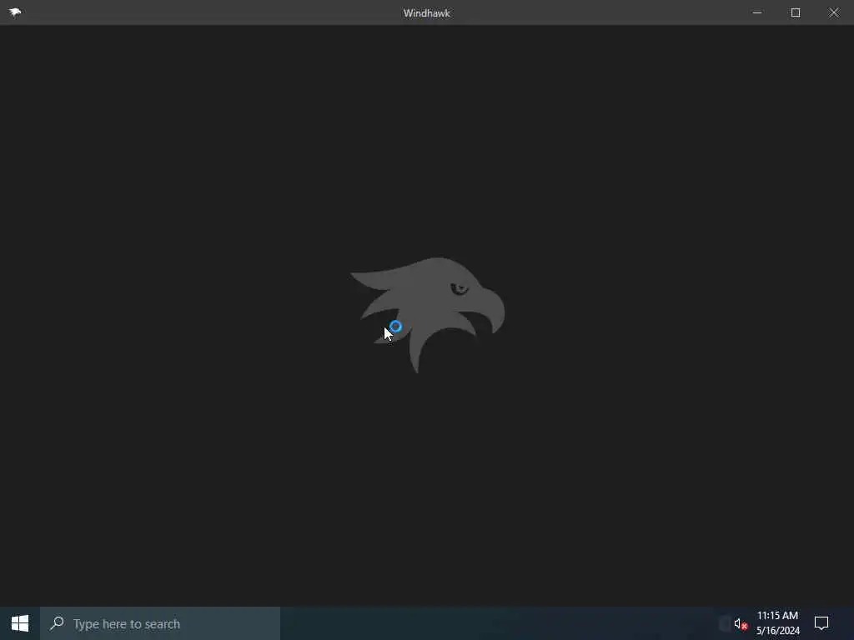
Task: Open the Windows Start menu
Action: [20, 623]
